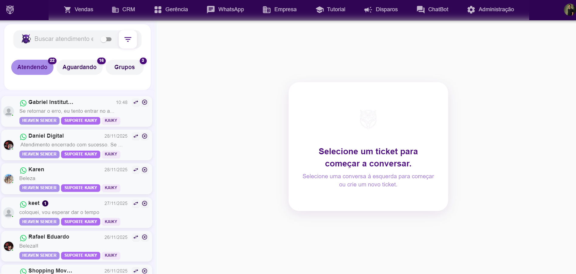576x274 pixels.
Task: Click the owl logo in top-left corner
Action: pyautogui.click(x=10, y=10)
